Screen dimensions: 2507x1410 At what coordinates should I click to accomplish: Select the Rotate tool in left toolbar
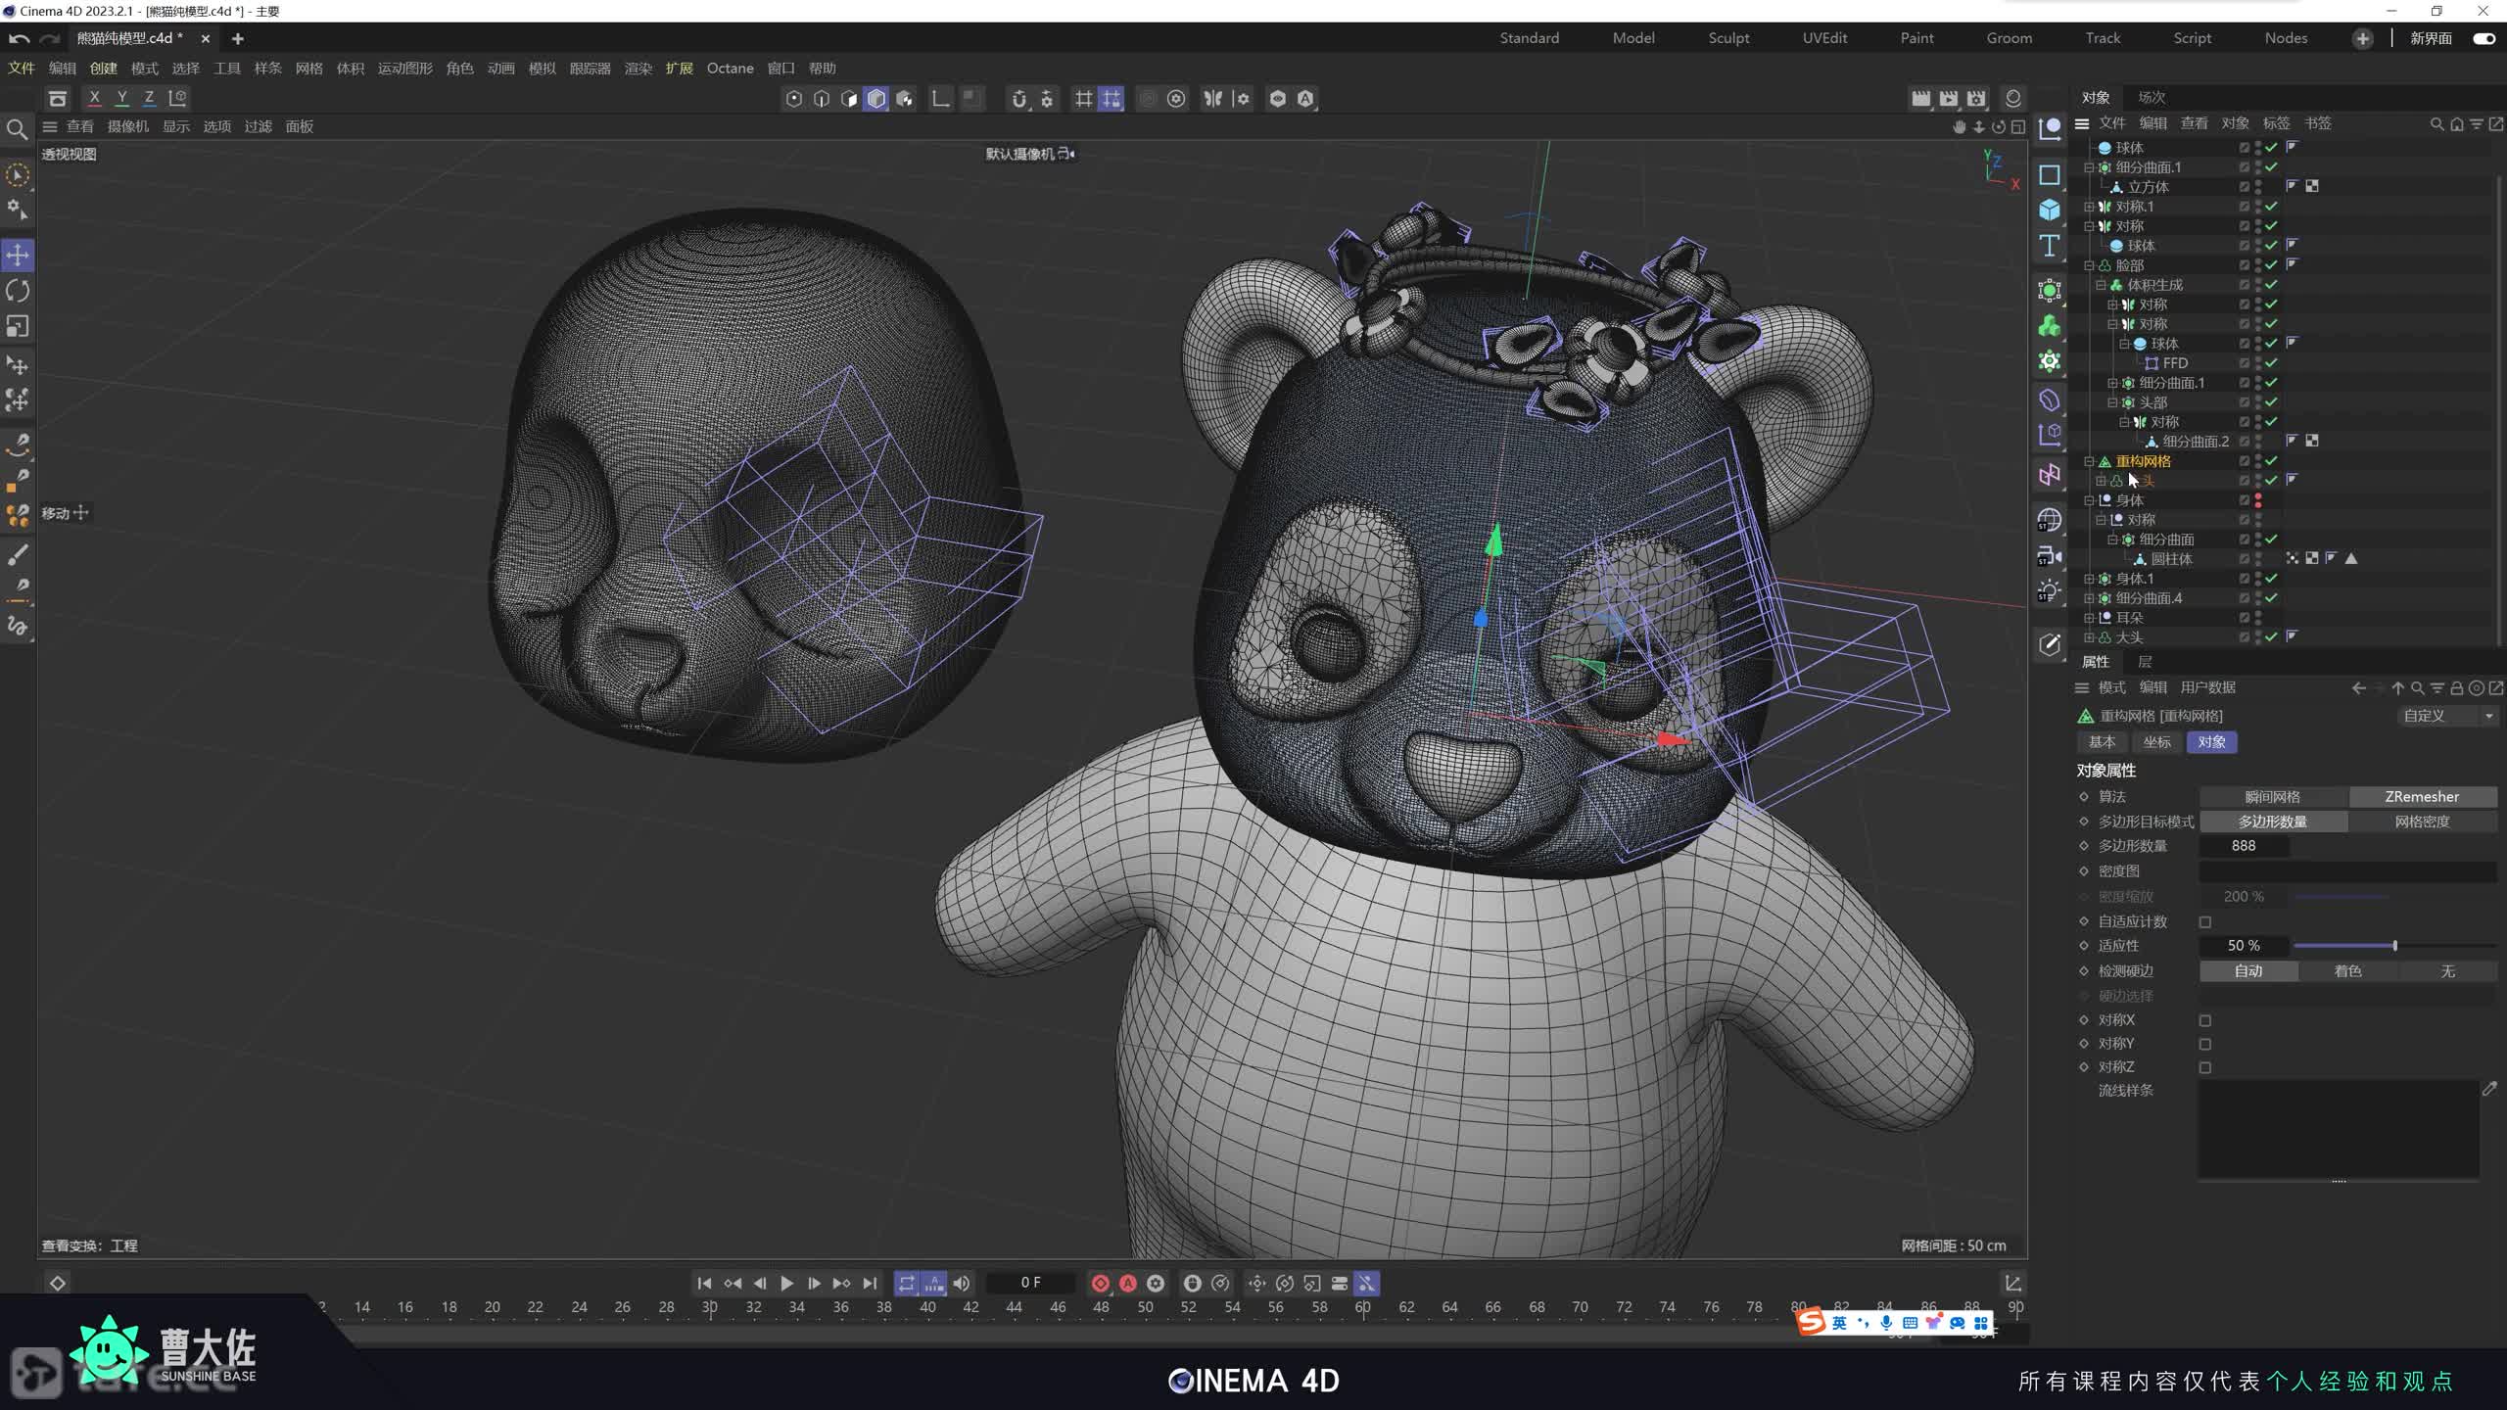point(18,291)
